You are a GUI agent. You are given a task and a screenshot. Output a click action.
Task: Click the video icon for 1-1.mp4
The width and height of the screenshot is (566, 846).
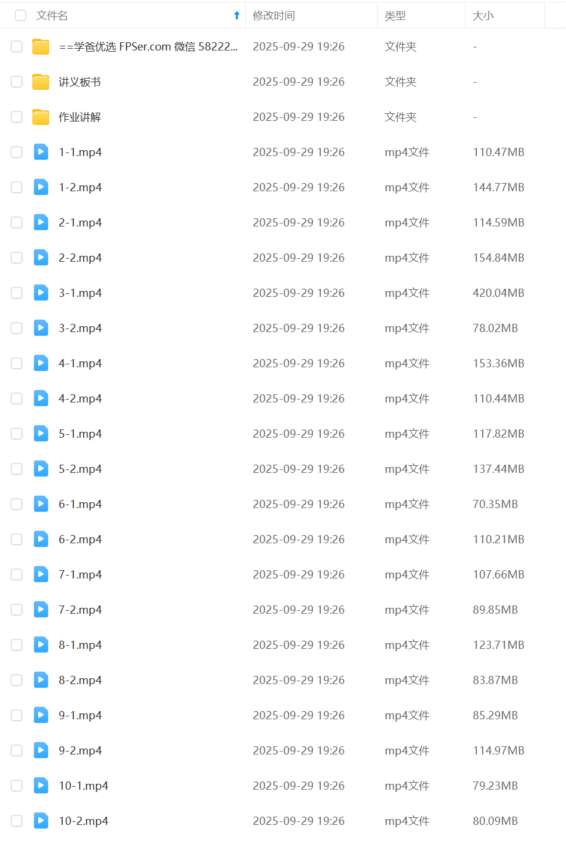[41, 152]
